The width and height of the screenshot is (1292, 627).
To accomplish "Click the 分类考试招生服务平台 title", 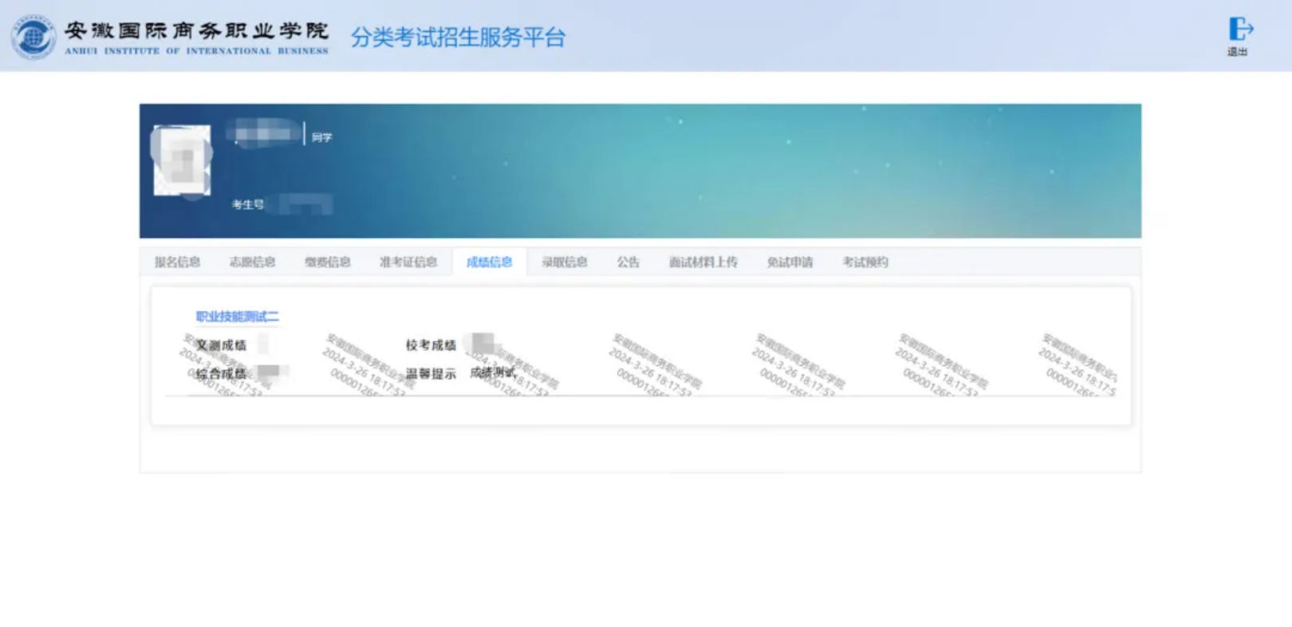I will click(458, 37).
